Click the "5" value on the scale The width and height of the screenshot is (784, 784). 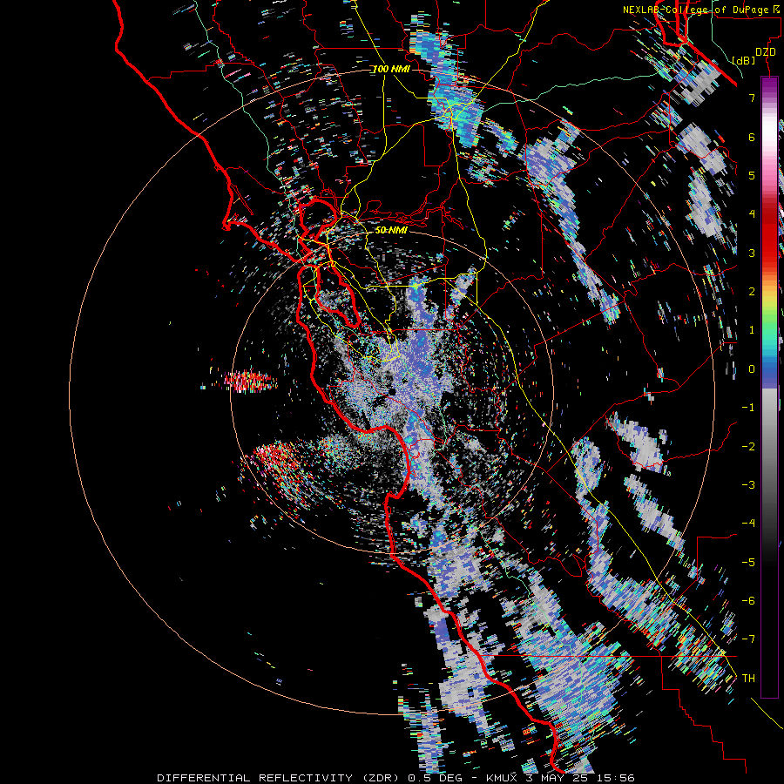tap(752, 175)
